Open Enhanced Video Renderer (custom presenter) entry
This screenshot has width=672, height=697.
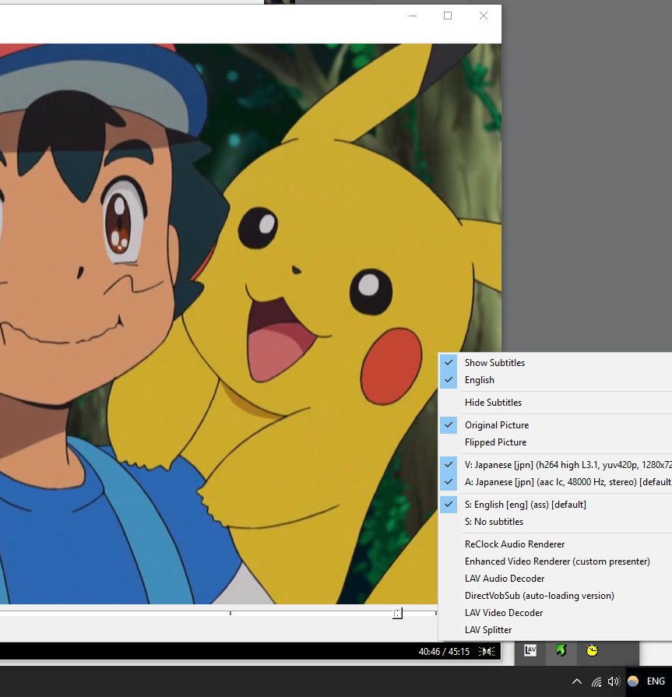click(x=555, y=561)
